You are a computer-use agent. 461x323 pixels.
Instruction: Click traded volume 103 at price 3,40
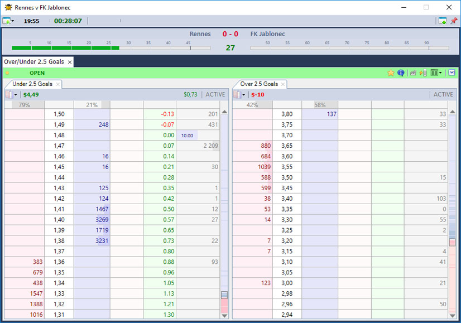point(426,199)
